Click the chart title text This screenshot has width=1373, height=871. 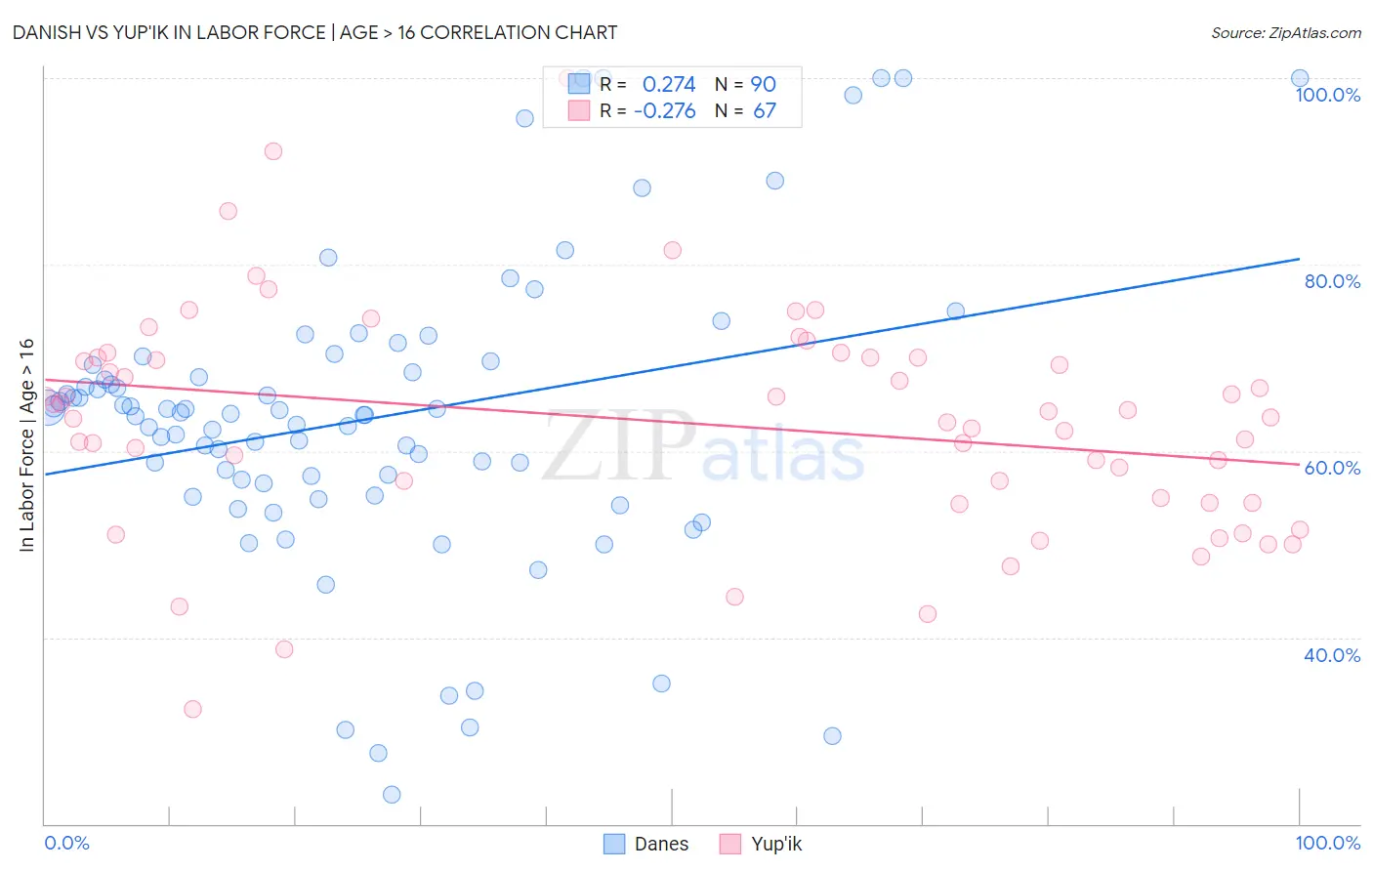point(314,32)
